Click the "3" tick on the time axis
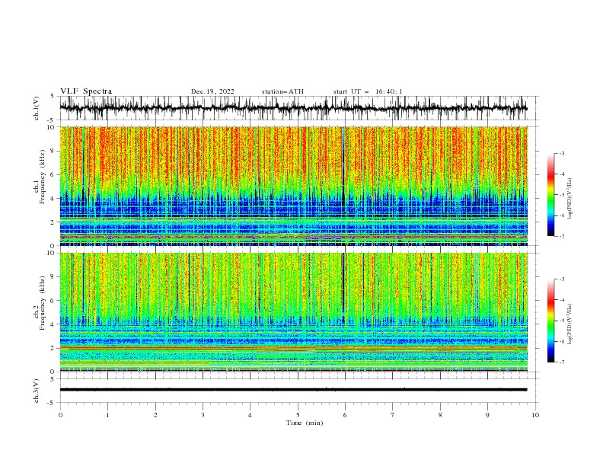 click(203, 415)
